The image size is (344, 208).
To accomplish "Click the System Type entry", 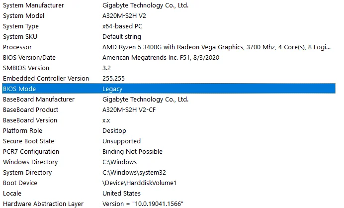I will (169, 26).
